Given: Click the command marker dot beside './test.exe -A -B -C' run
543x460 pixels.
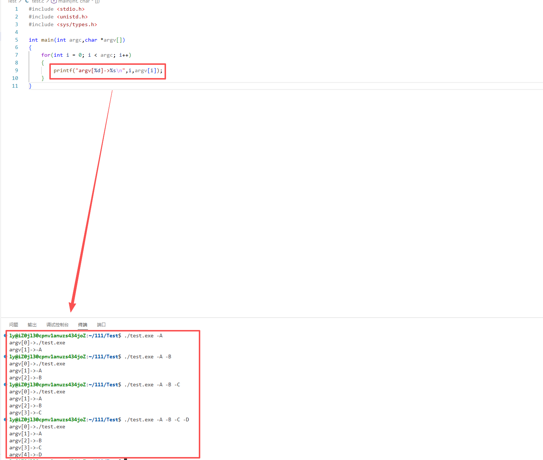Looking at the screenshot, I should (x=5, y=384).
